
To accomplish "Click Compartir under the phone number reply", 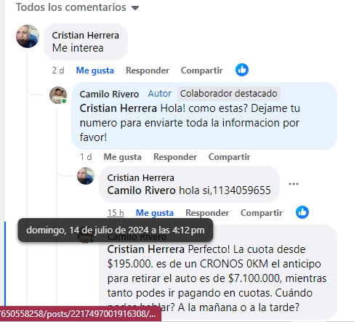I will tap(262, 213).
